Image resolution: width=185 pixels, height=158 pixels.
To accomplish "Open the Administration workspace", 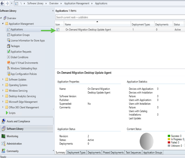I will (14, 144).
